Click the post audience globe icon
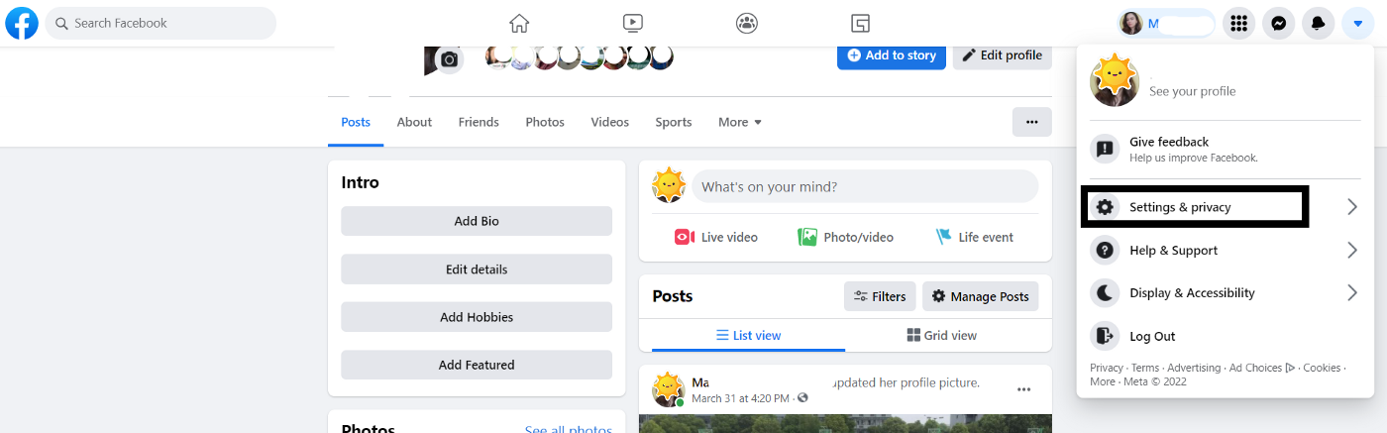The height and width of the screenshot is (433, 1387). pos(802,398)
